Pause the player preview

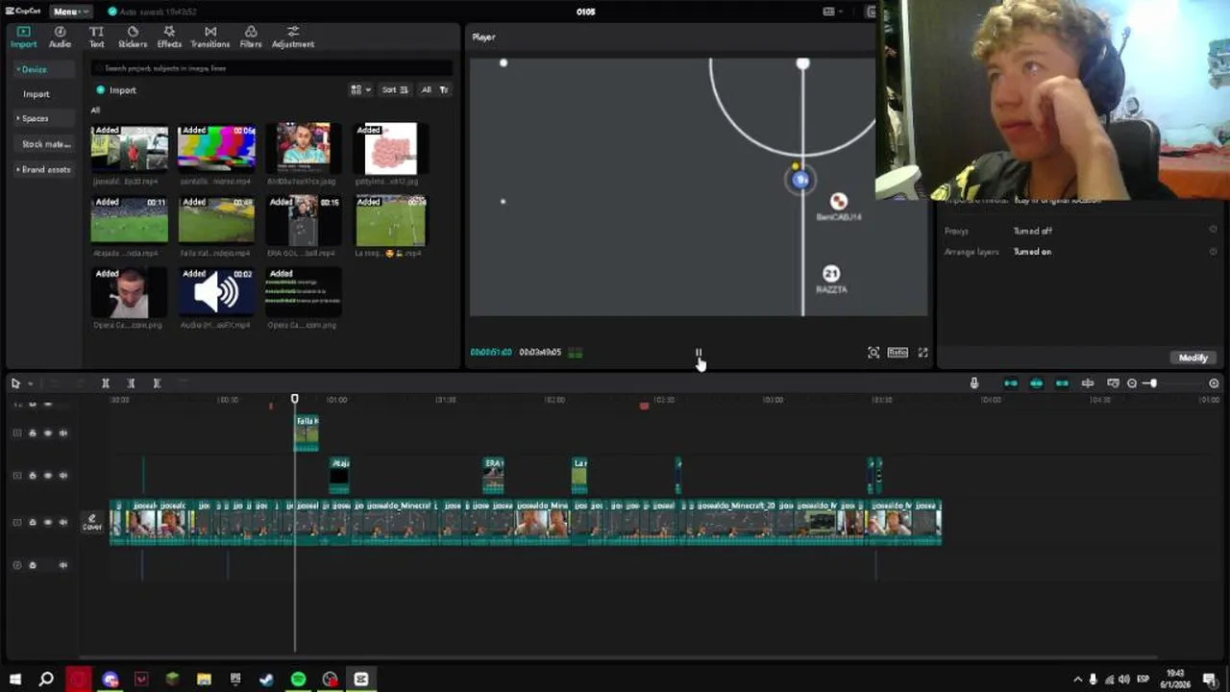[699, 353]
